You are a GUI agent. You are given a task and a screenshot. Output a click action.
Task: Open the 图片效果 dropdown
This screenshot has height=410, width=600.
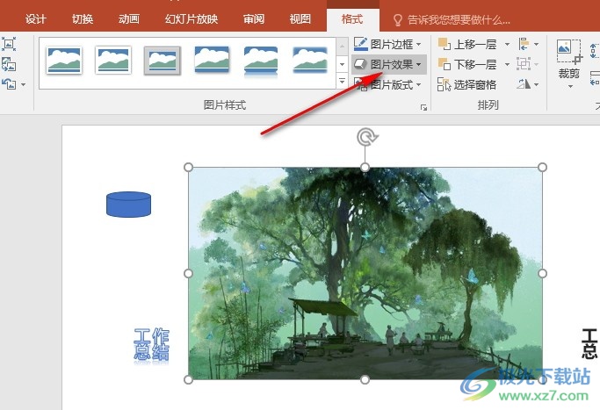pyautogui.click(x=388, y=64)
